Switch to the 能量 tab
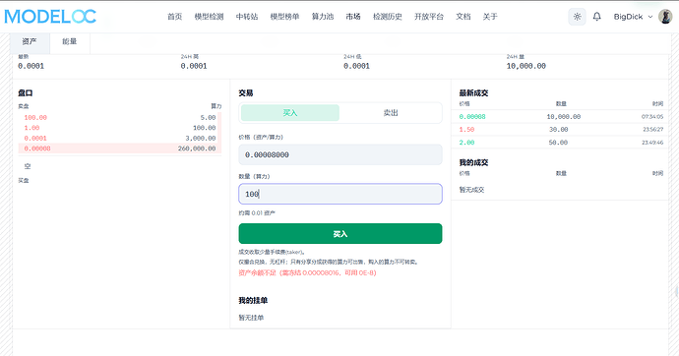679x356 pixels. tap(69, 41)
